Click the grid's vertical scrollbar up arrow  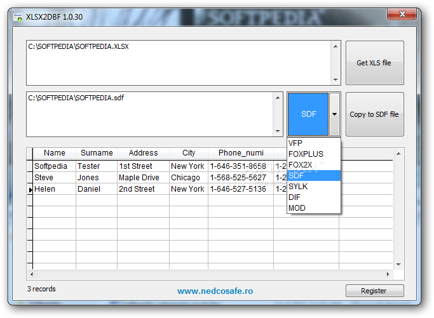click(398, 154)
